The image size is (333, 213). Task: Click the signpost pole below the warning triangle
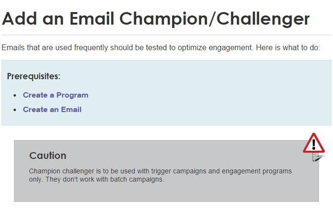click(x=315, y=157)
